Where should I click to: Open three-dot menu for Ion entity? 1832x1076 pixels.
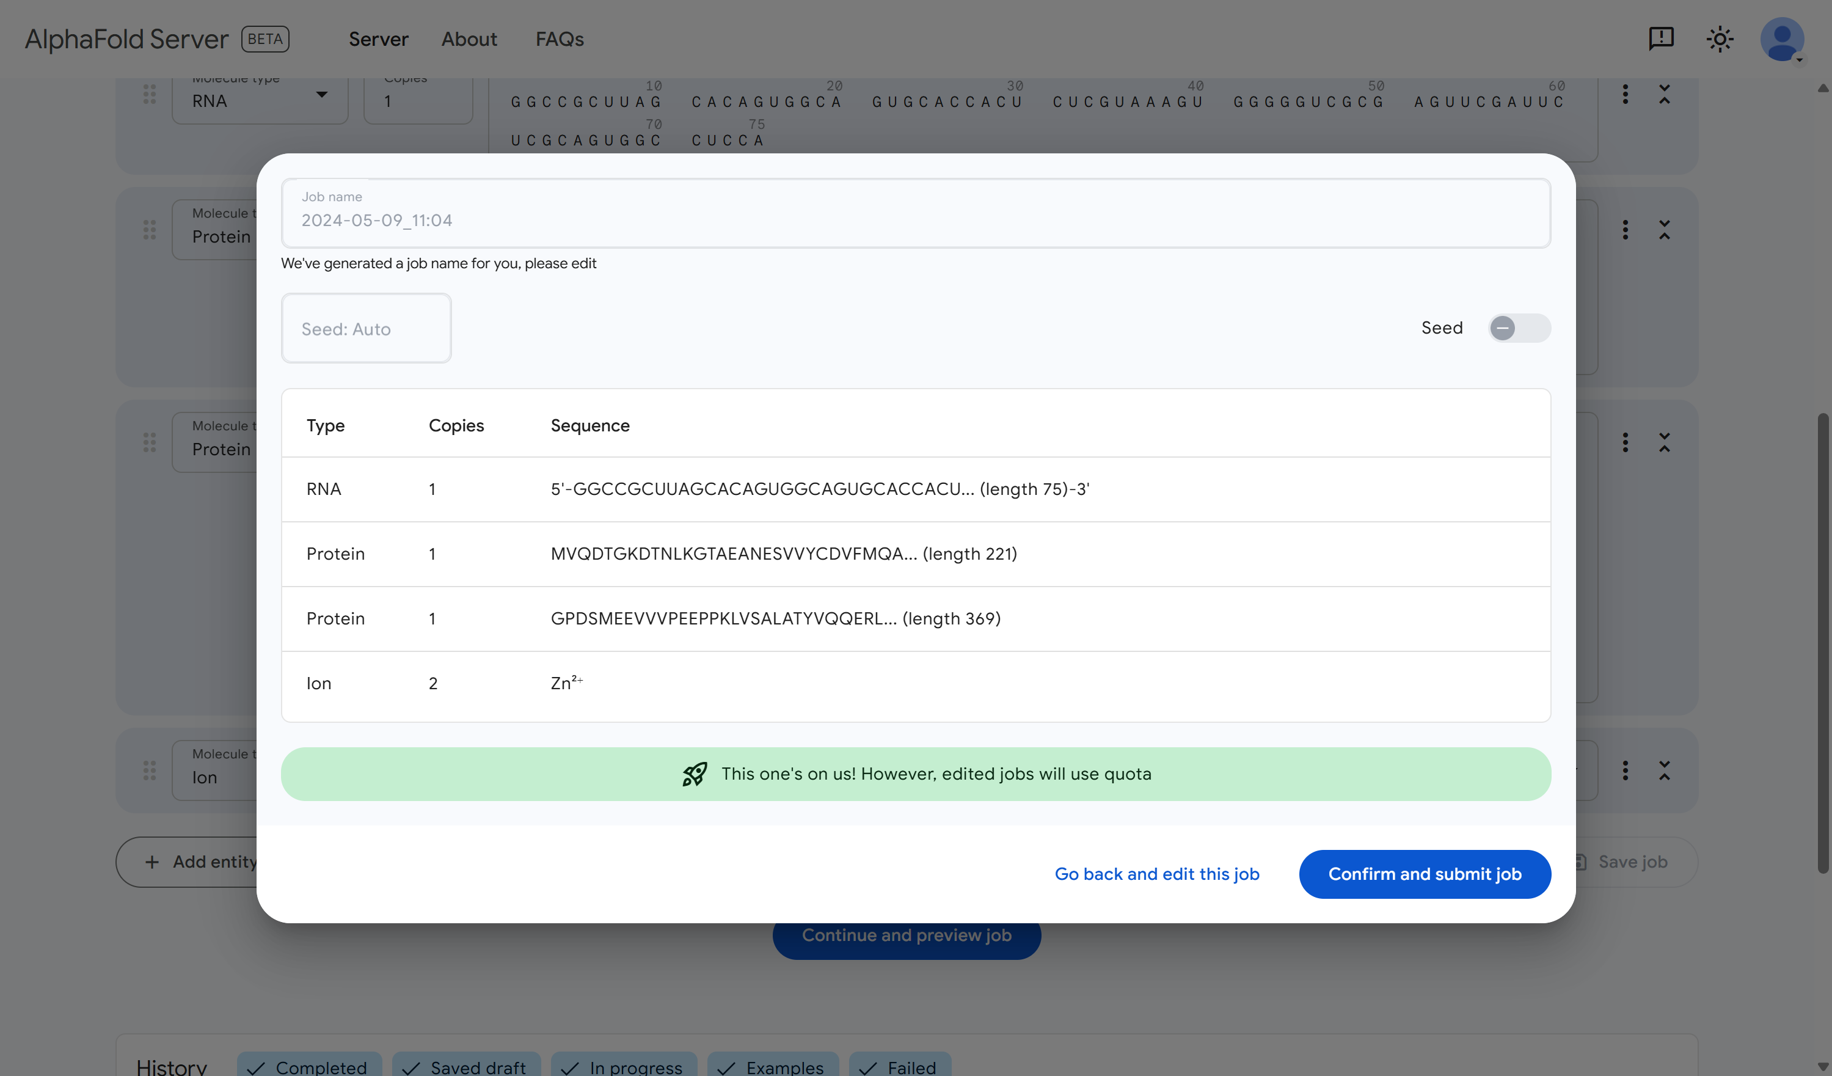click(1625, 770)
